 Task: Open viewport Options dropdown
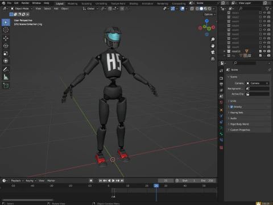(x=210, y=14)
